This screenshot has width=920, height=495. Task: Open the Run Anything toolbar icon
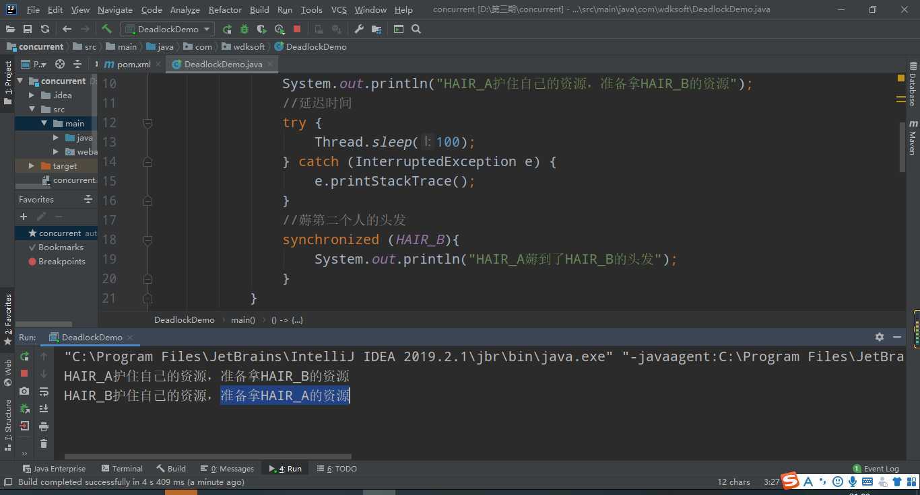tap(399, 29)
